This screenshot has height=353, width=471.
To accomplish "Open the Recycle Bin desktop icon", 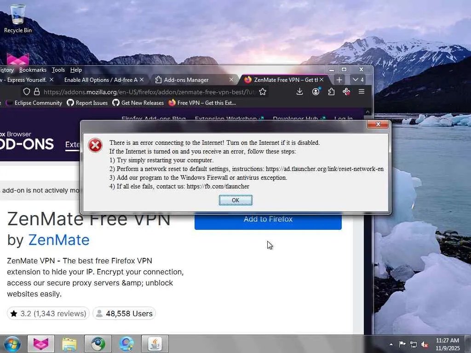I will click(17, 18).
